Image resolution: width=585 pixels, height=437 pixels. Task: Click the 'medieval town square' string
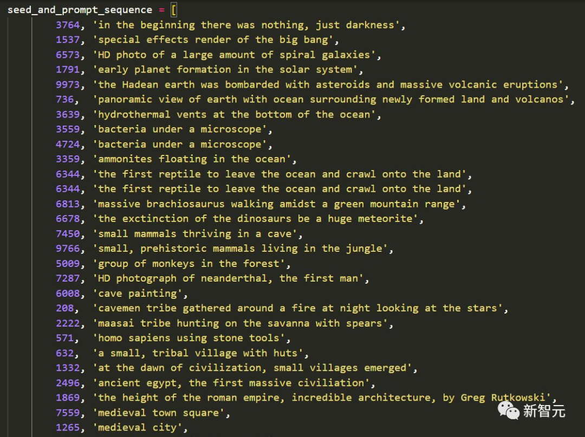tap(161, 413)
